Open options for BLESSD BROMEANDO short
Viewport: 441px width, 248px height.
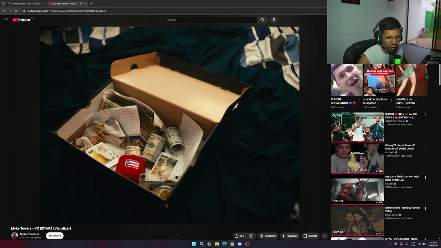[x=359, y=101]
